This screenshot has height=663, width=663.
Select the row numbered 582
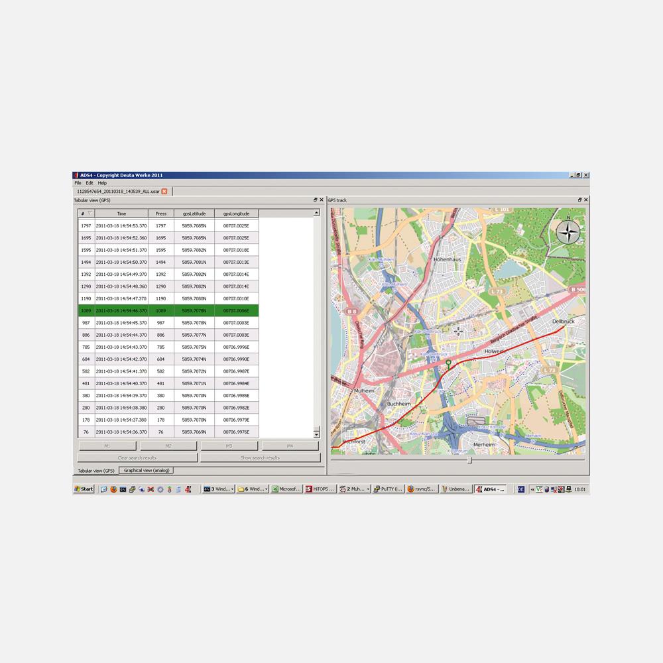click(168, 371)
